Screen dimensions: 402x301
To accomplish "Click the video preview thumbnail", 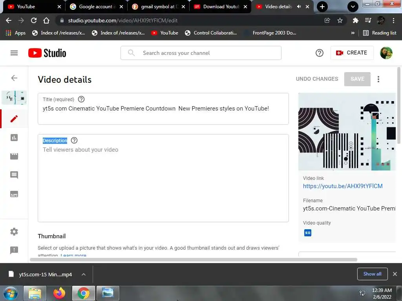I will pos(347,132).
